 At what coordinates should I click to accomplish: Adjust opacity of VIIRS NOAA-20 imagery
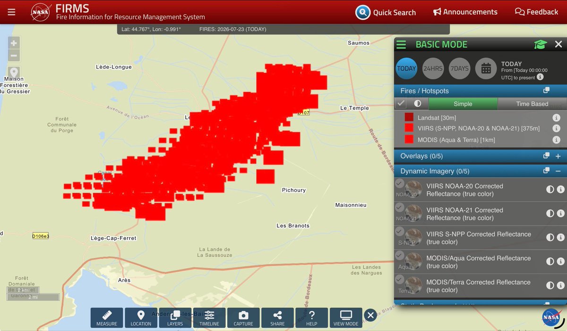pyautogui.click(x=550, y=189)
